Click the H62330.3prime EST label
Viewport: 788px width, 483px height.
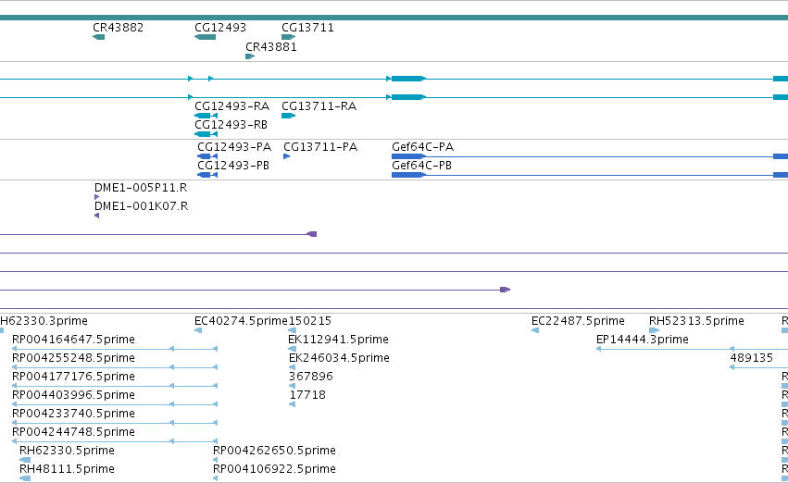pyautogui.click(x=44, y=320)
